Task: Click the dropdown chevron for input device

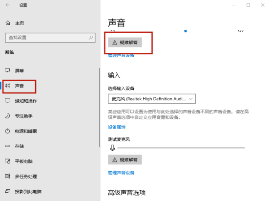Action: click(x=190, y=99)
